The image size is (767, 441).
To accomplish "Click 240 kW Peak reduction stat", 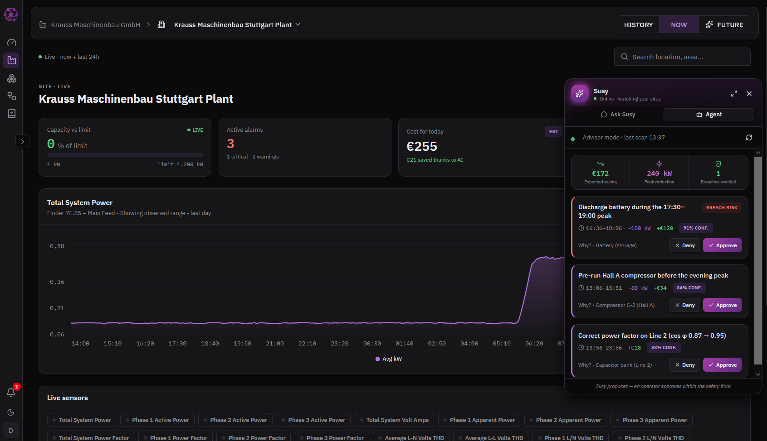I will point(659,173).
